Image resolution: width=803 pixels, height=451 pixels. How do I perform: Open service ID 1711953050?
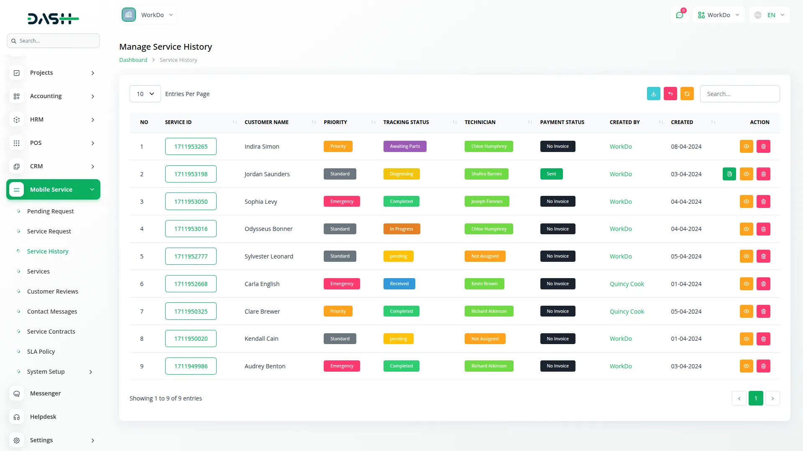[x=191, y=201]
